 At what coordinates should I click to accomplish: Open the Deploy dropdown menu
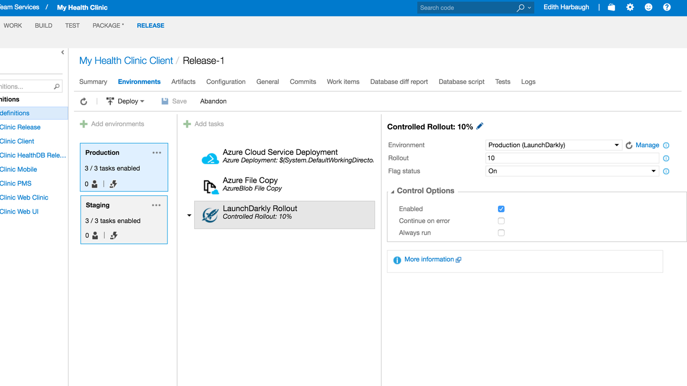tap(125, 102)
